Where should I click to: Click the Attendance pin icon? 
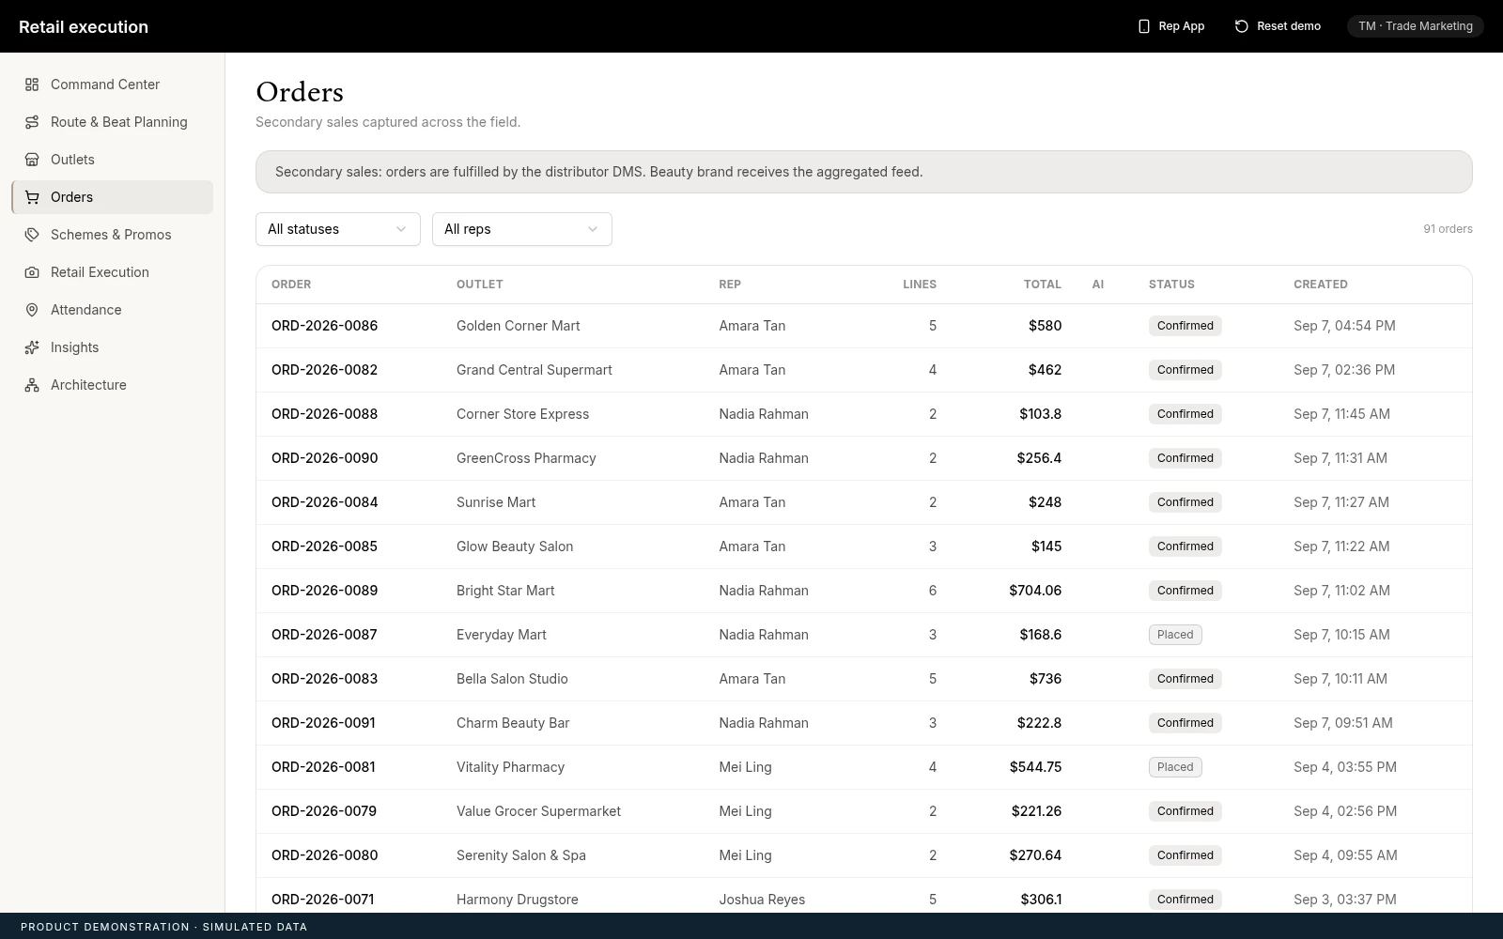(32, 310)
